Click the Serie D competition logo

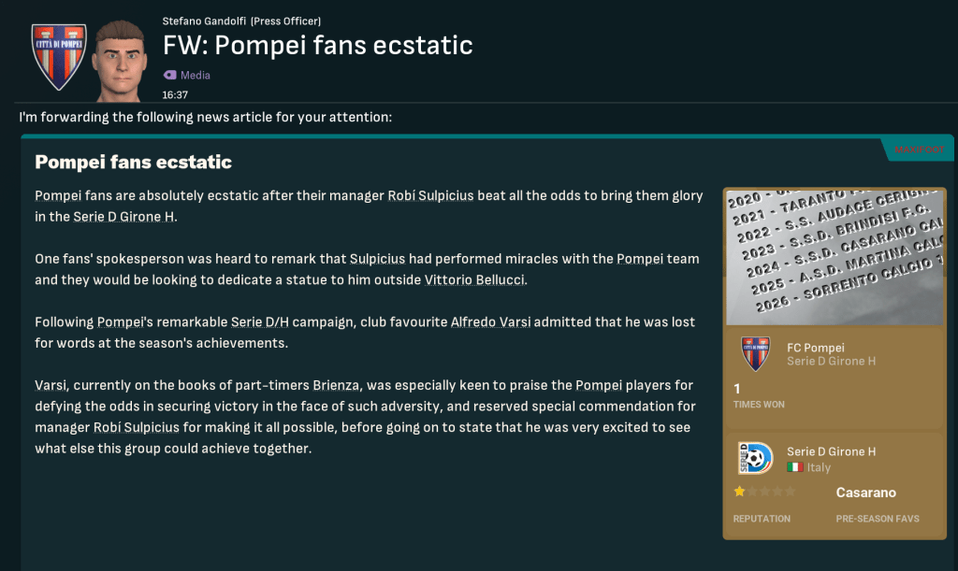(x=755, y=458)
